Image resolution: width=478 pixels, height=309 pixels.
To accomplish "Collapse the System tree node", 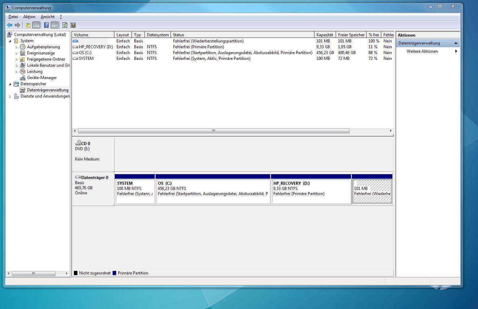I will click(10, 41).
